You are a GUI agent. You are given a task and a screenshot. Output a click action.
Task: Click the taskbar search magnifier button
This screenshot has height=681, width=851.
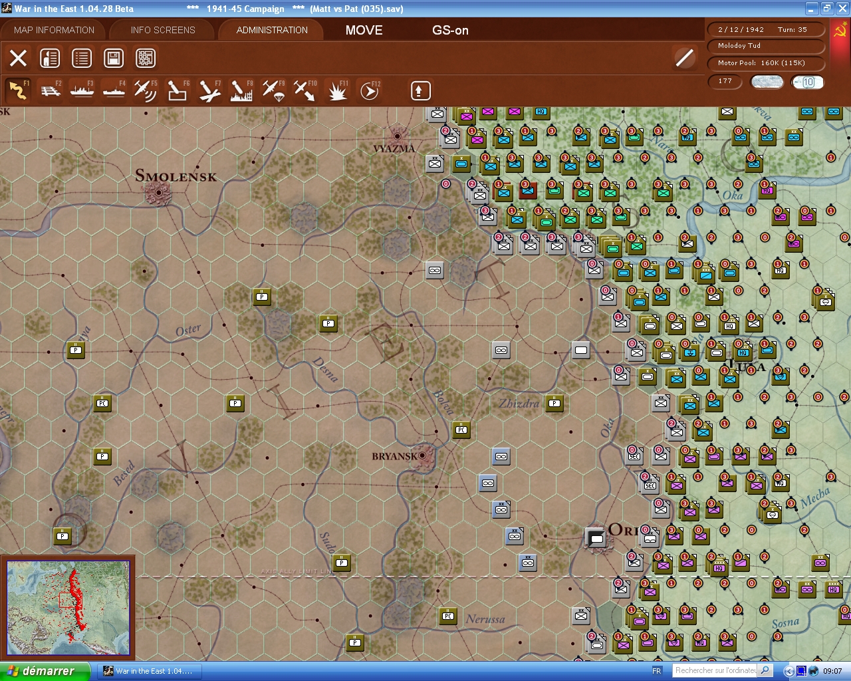coord(765,670)
